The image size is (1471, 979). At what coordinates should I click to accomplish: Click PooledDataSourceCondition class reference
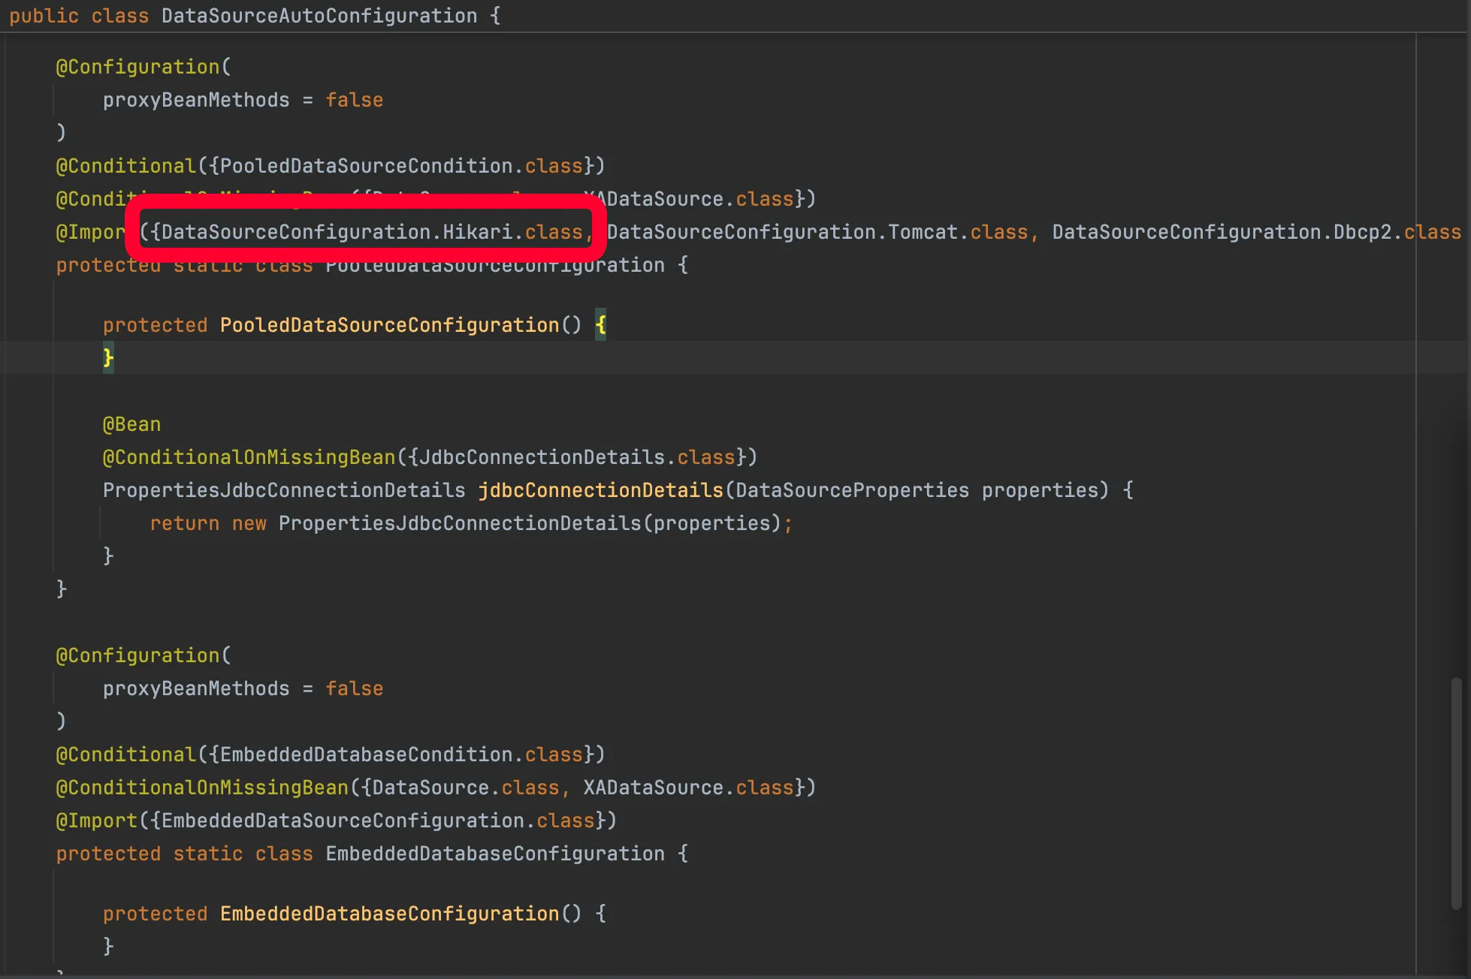[366, 166]
